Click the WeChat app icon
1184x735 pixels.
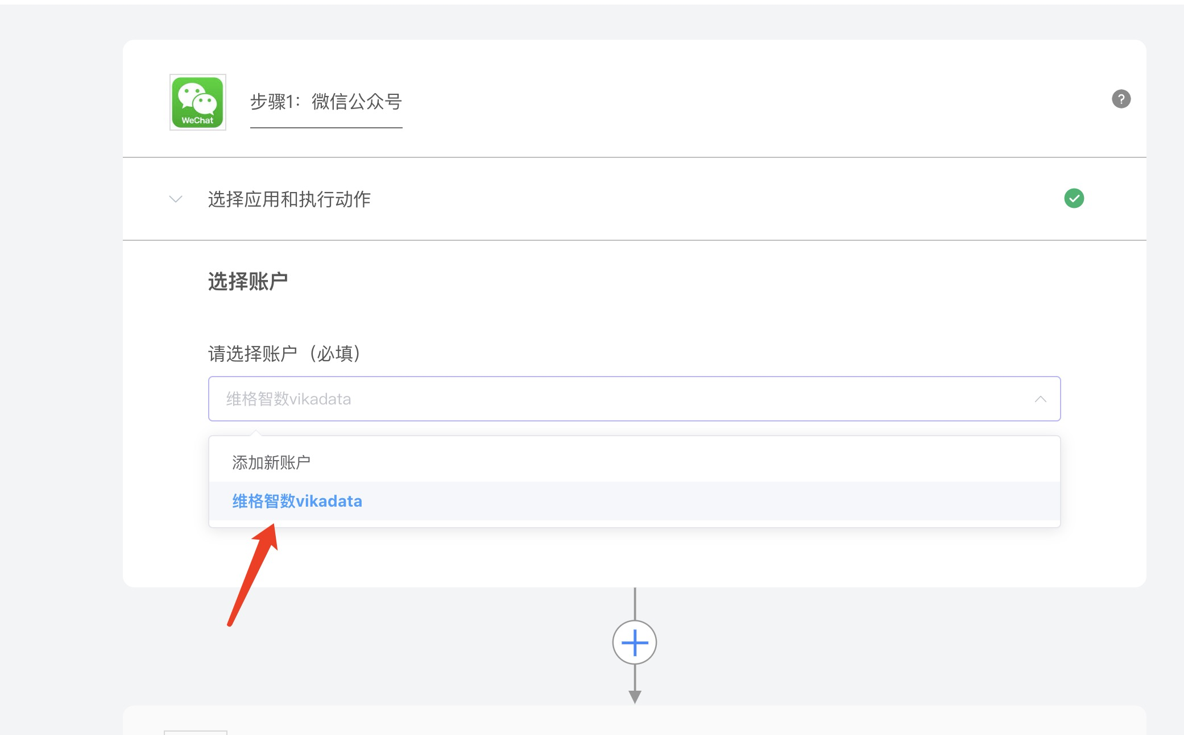pyautogui.click(x=197, y=102)
